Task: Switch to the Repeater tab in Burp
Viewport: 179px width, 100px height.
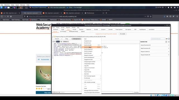Action: point(81,29)
